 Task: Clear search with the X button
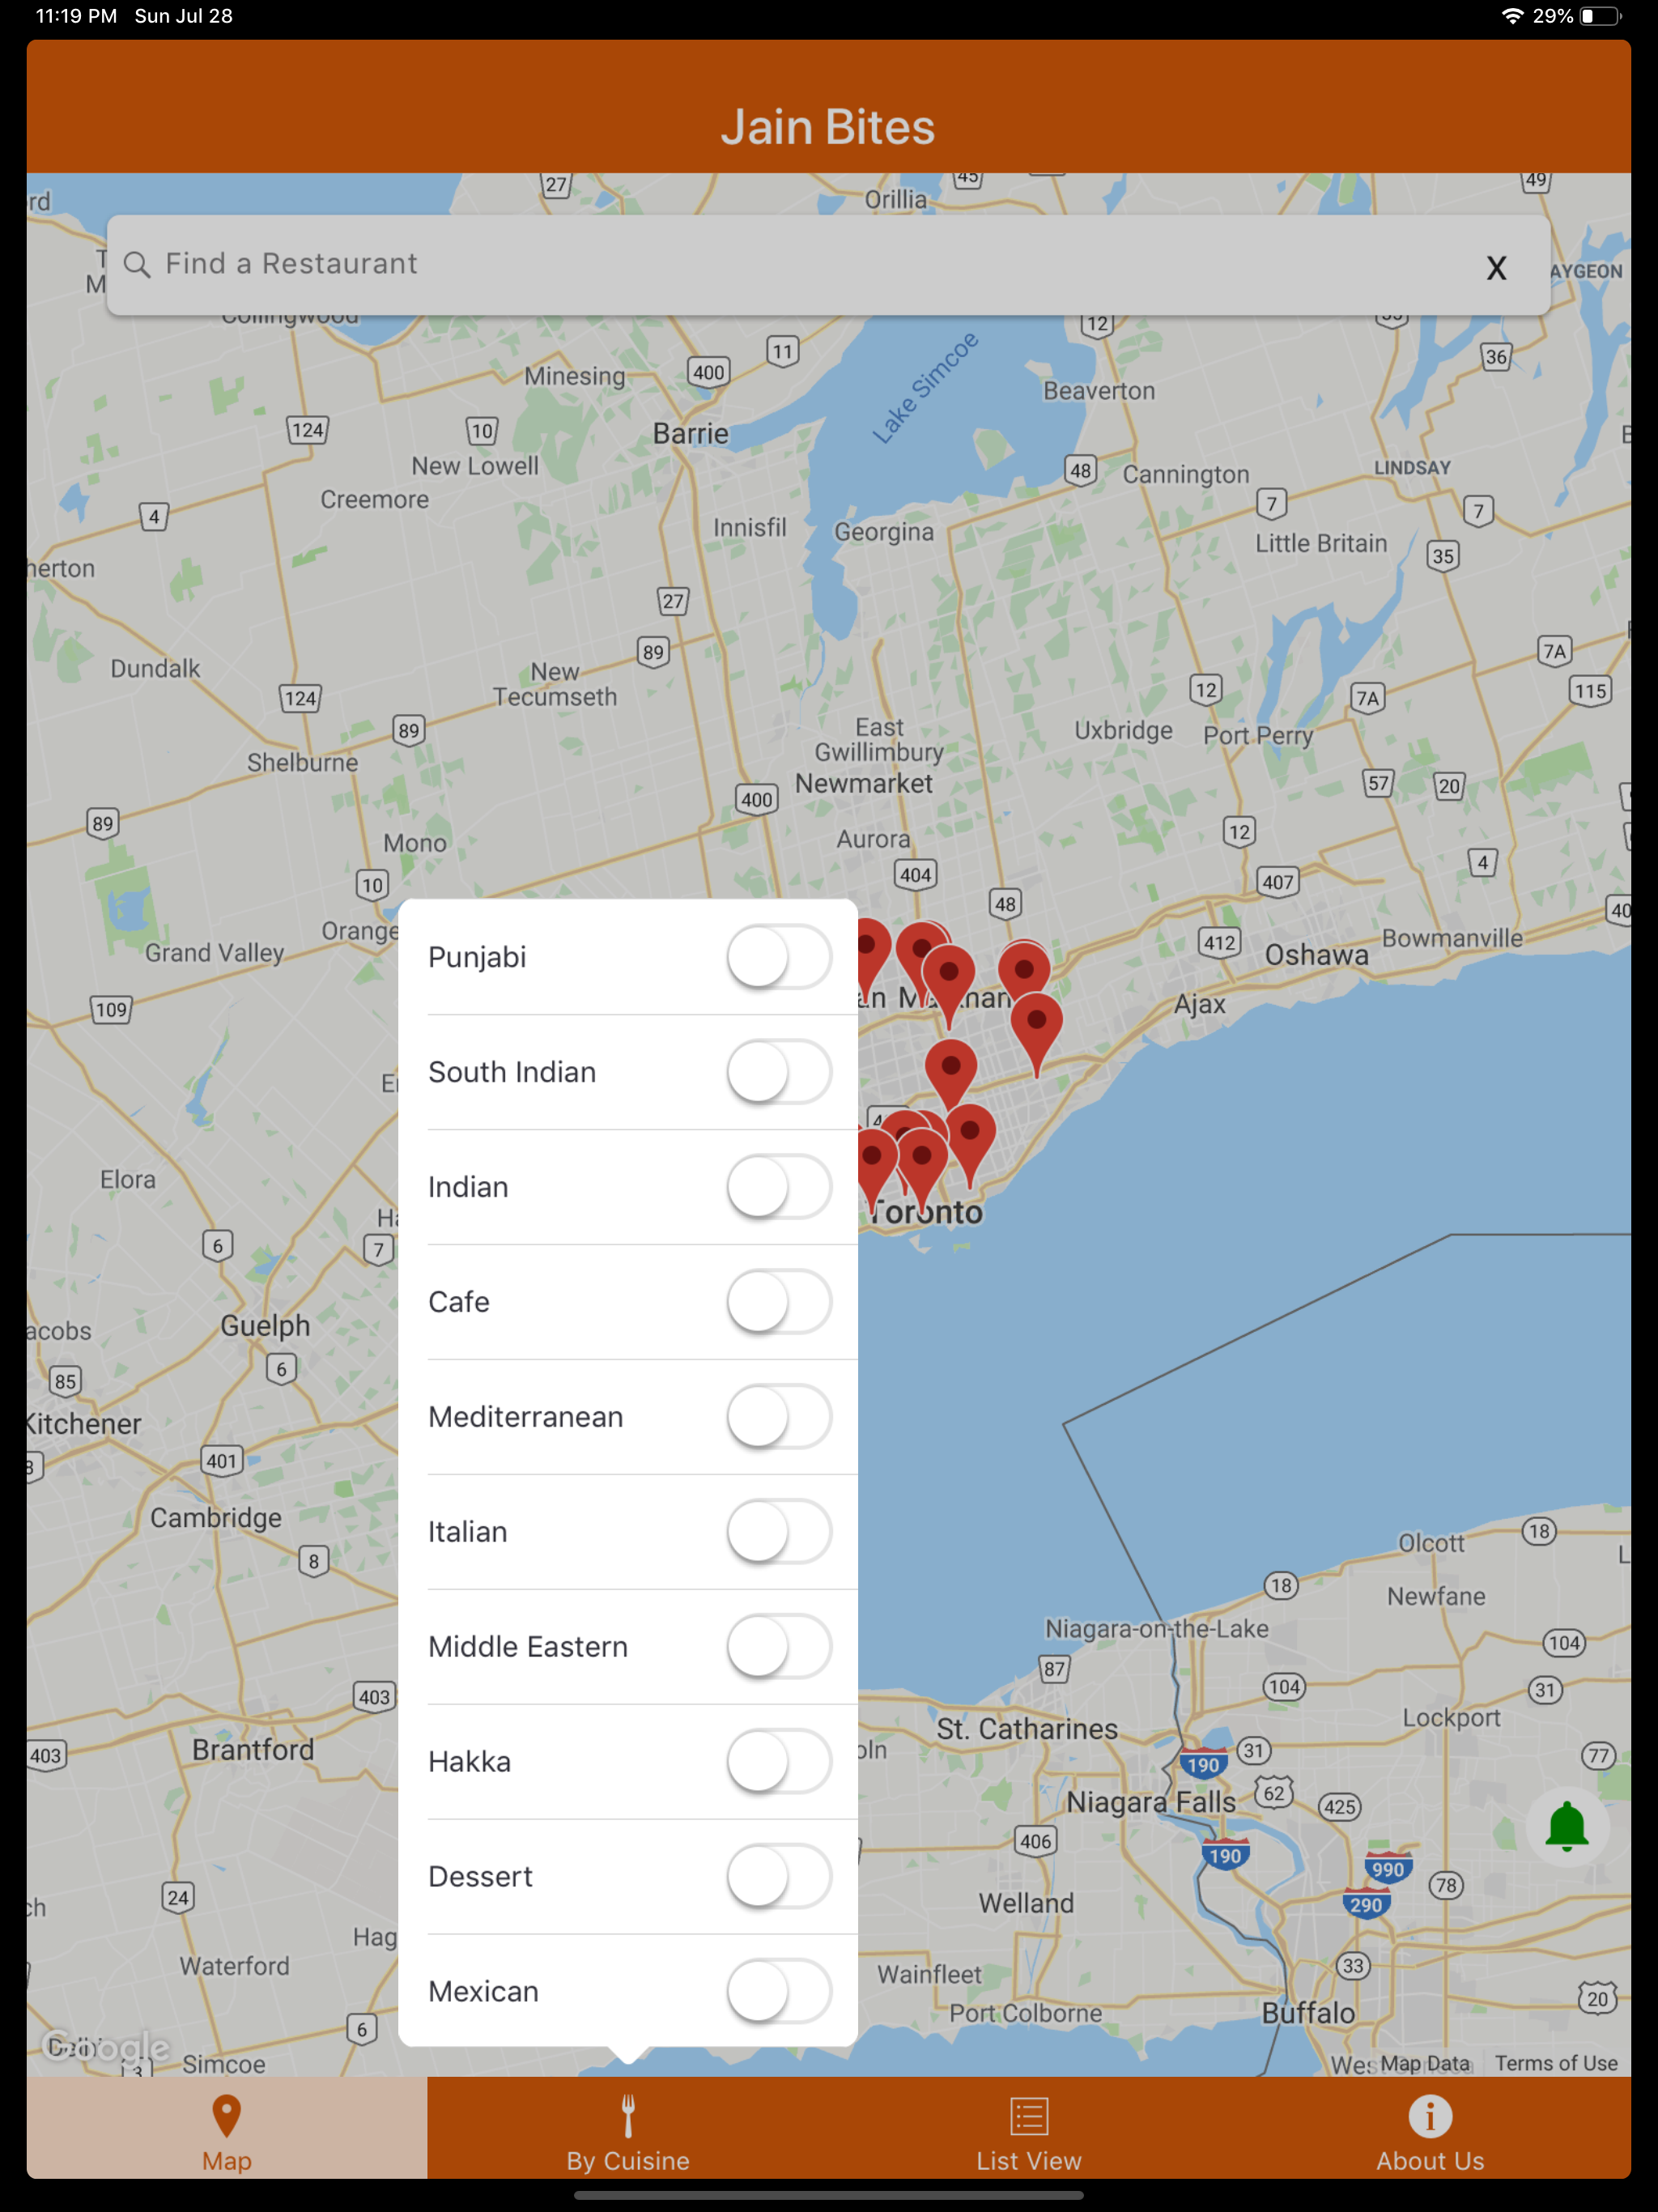1496,268
